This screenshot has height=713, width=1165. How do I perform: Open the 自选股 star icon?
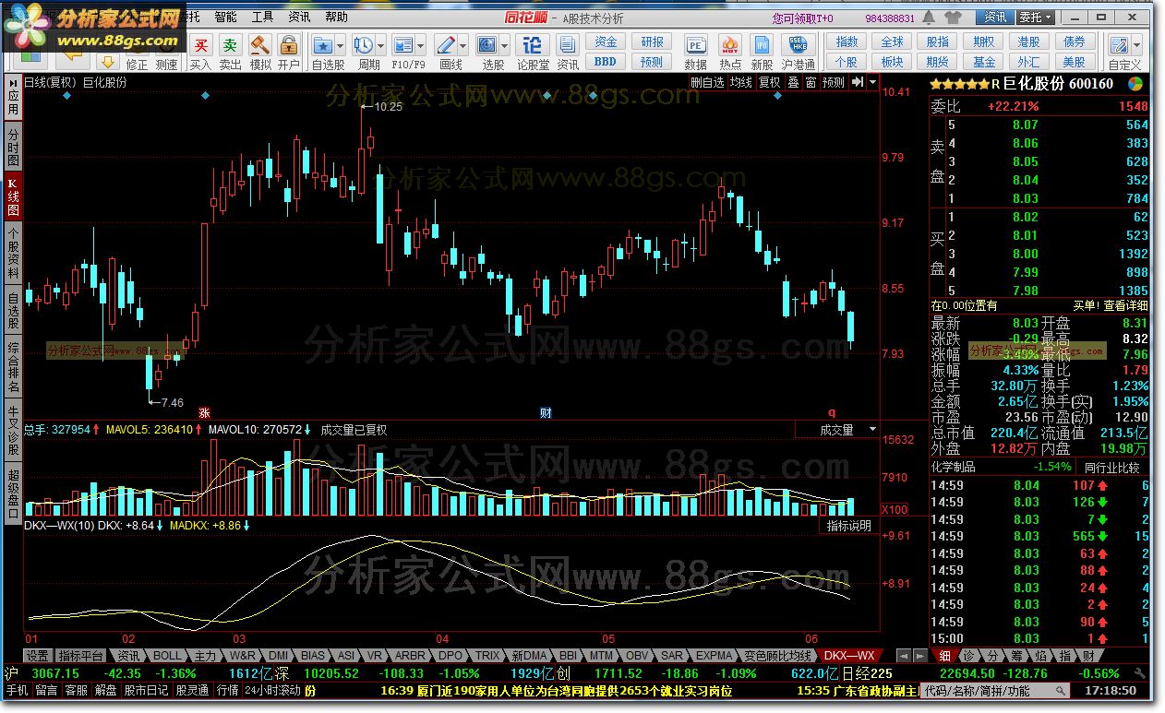click(322, 44)
